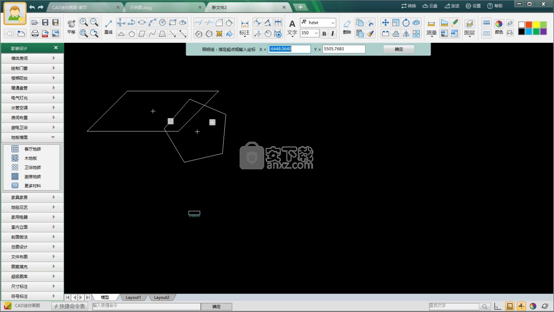Click the scissors cut icon

370,23
